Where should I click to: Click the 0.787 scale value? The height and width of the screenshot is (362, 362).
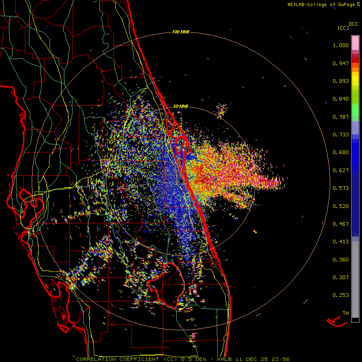341,117
